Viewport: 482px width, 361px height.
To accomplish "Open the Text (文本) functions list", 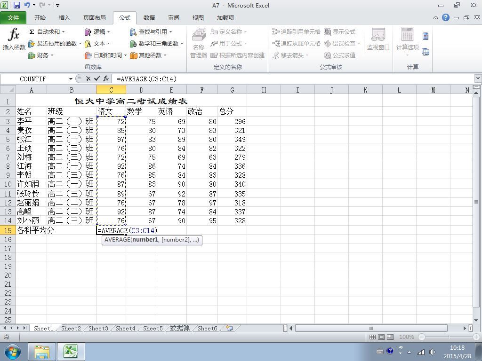I will click(x=97, y=44).
